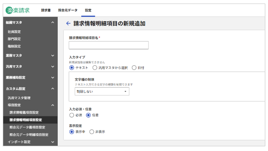
Task: Switch to the 設定 tab
Action: click(88, 10)
